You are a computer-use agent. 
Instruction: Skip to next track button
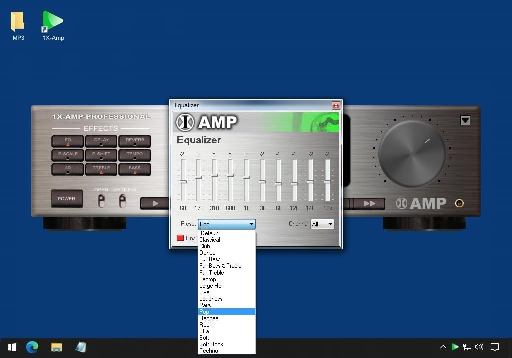[x=370, y=203]
